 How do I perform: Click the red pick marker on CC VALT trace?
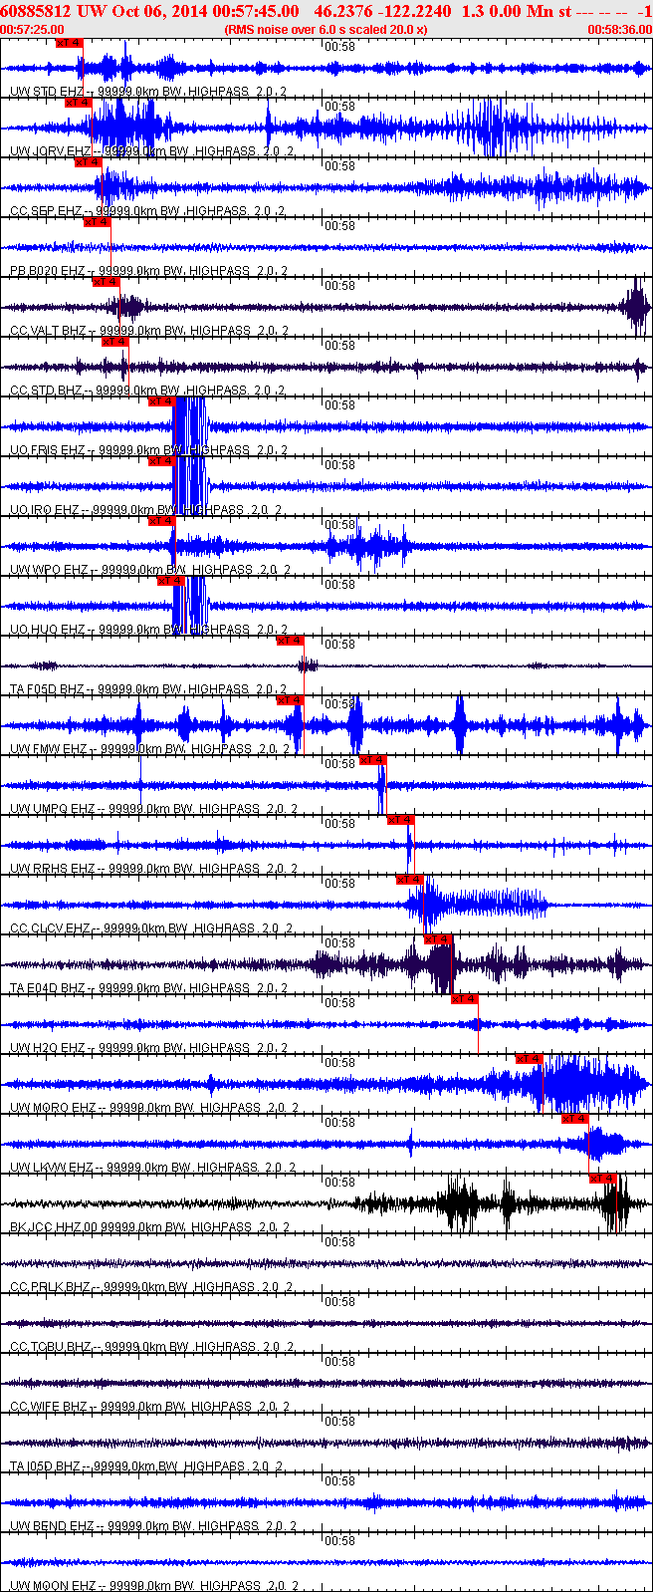pos(106,282)
